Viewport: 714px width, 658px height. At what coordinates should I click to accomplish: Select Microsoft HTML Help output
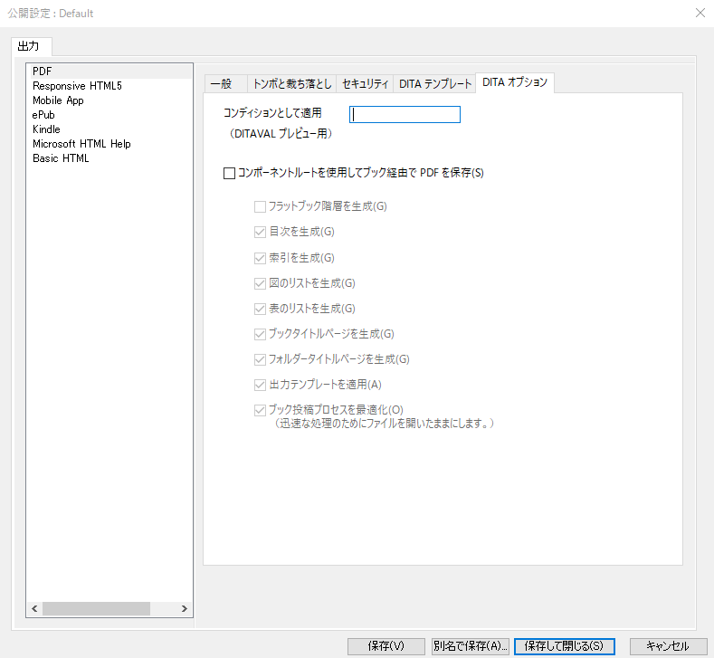(x=81, y=144)
